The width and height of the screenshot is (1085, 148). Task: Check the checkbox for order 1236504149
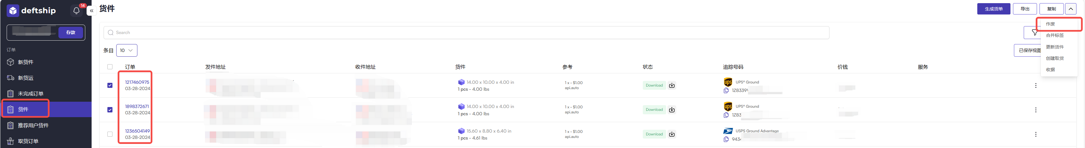pos(110,134)
